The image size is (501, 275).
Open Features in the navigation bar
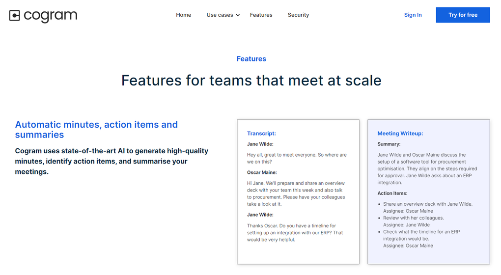(x=261, y=15)
